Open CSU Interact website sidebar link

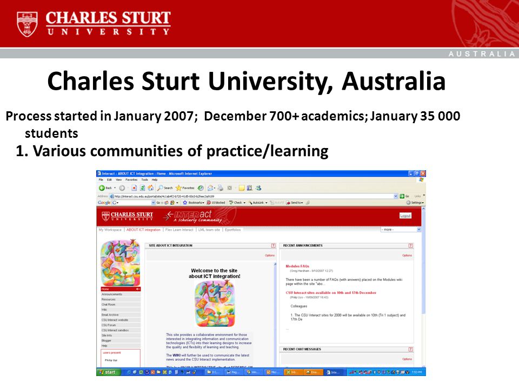(121, 320)
